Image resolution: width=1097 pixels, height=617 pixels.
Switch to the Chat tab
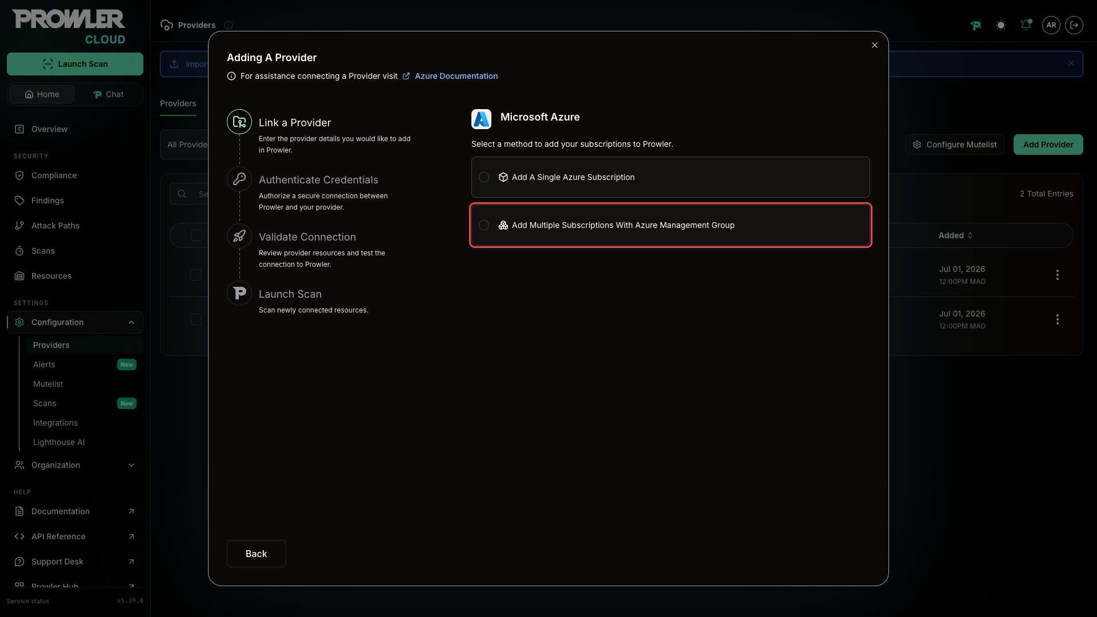click(108, 94)
